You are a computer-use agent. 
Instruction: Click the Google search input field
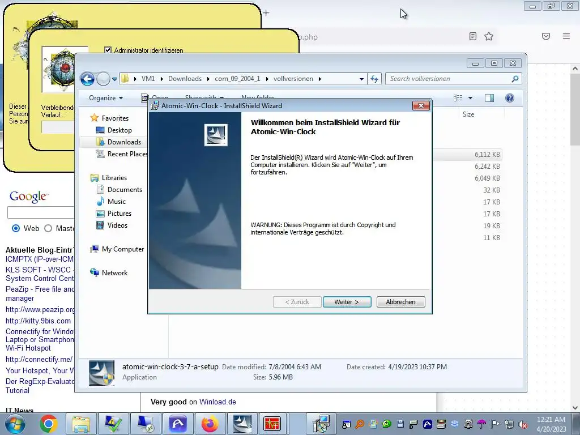(41, 212)
